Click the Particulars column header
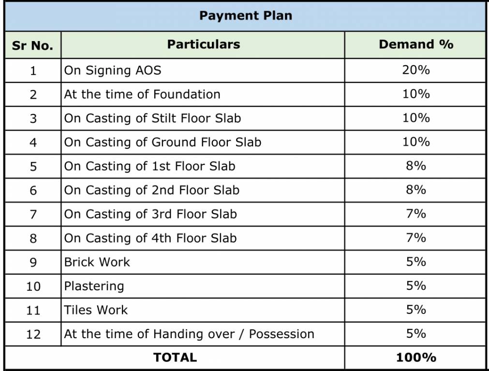 tap(203, 44)
